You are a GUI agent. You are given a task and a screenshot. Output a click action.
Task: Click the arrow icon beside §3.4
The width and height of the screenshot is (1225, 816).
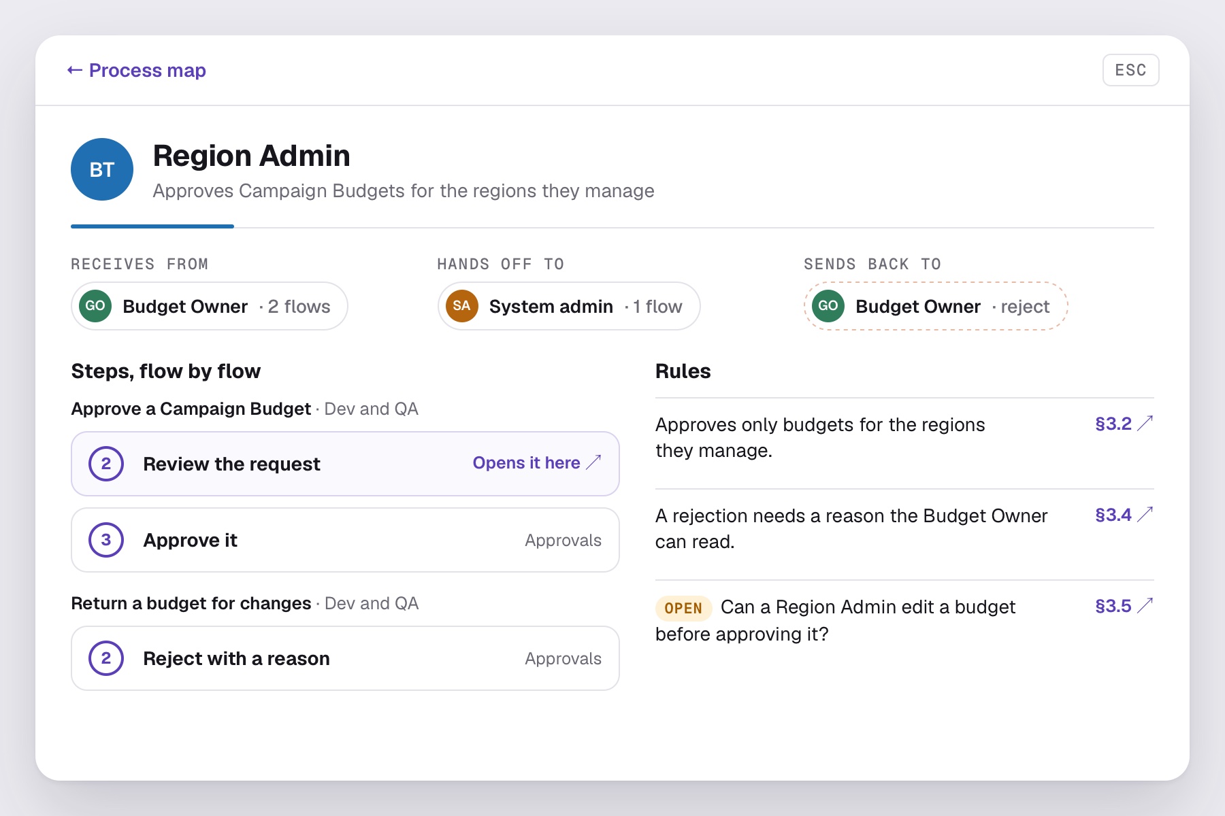tap(1145, 514)
